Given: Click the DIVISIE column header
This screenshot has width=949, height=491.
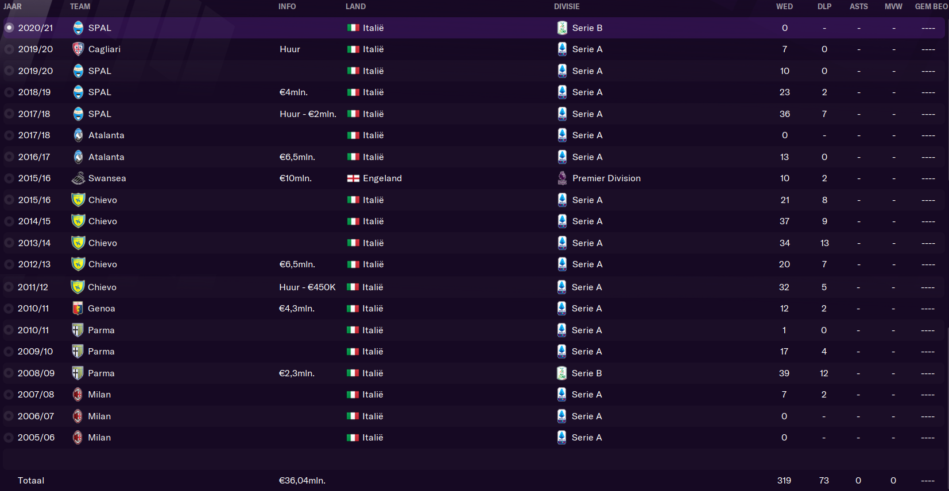Looking at the screenshot, I should pyautogui.click(x=567, y=6).
